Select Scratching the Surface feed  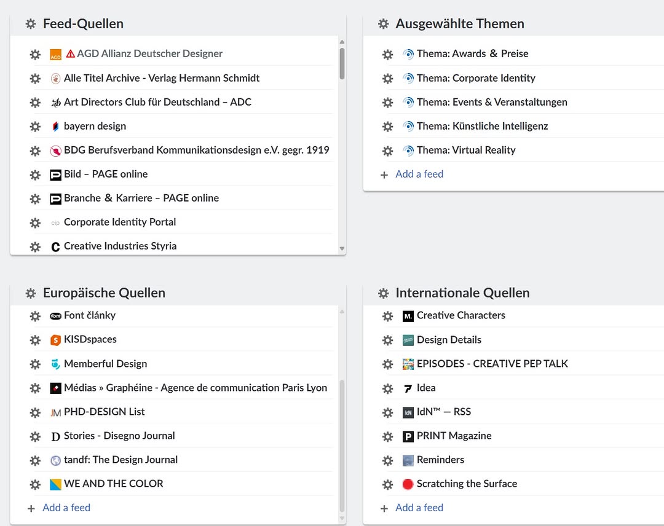point(466,484)
